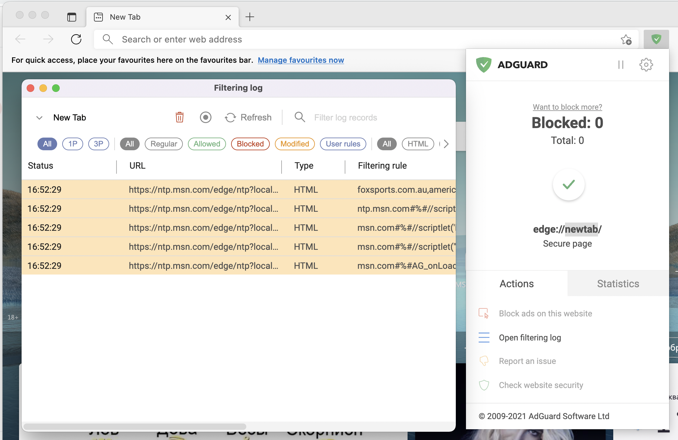Open Check website security via its shield icon

484,385
